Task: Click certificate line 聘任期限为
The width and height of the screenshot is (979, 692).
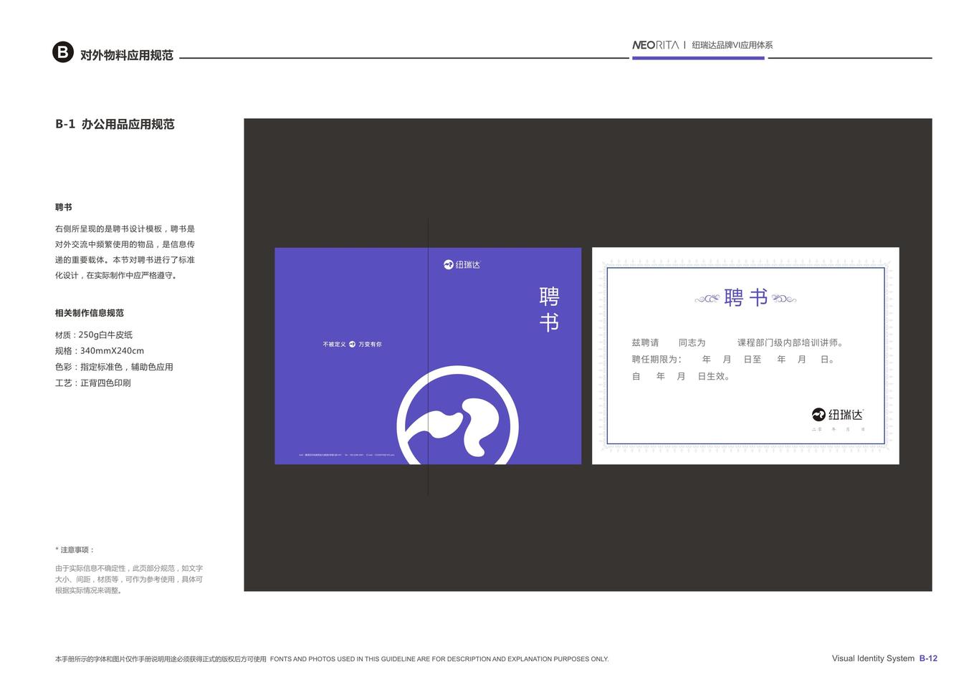Action: (x=734, y=360)
